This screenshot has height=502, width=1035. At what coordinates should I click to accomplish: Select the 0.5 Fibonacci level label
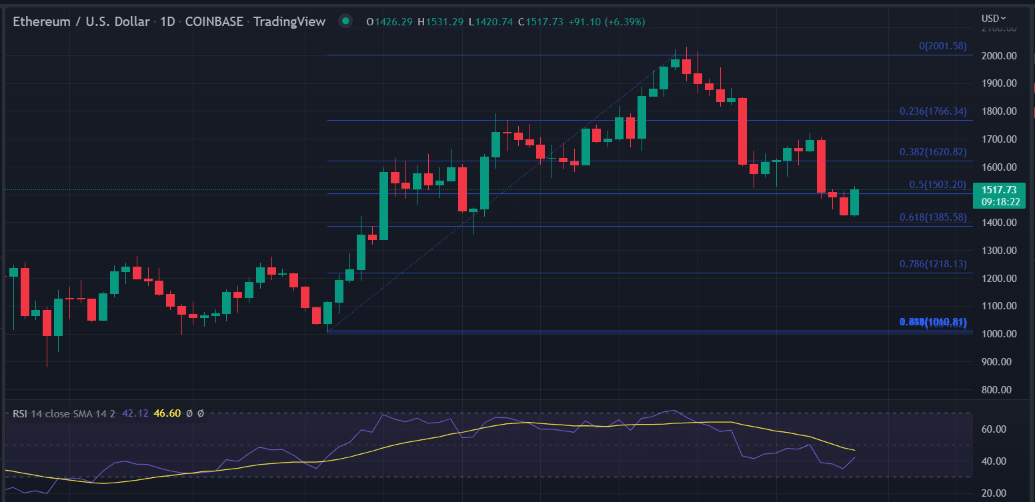click(938, 185)
